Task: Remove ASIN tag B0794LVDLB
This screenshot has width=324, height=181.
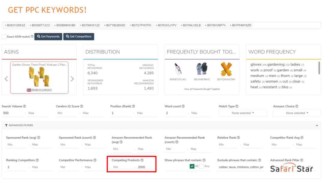Action: pos(181,26)
